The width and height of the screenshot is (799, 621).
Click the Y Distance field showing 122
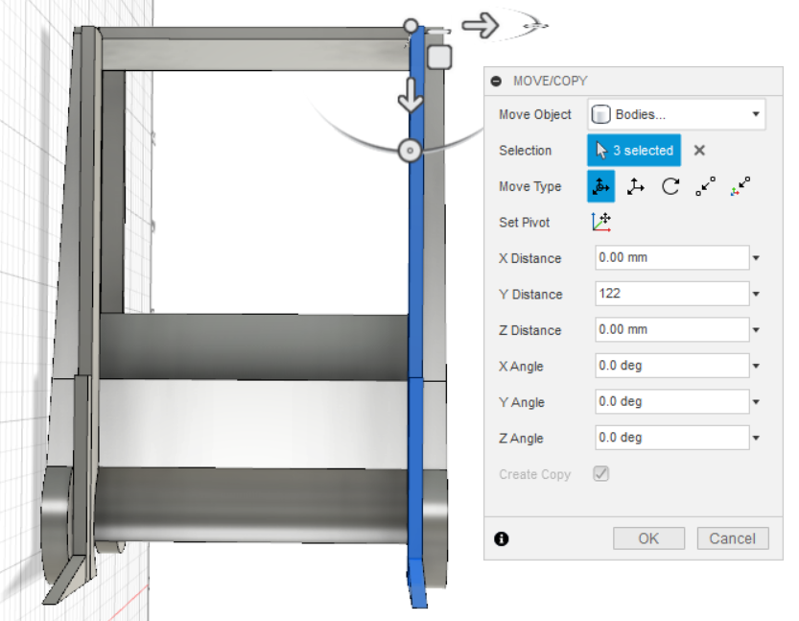tap(671, 294)
